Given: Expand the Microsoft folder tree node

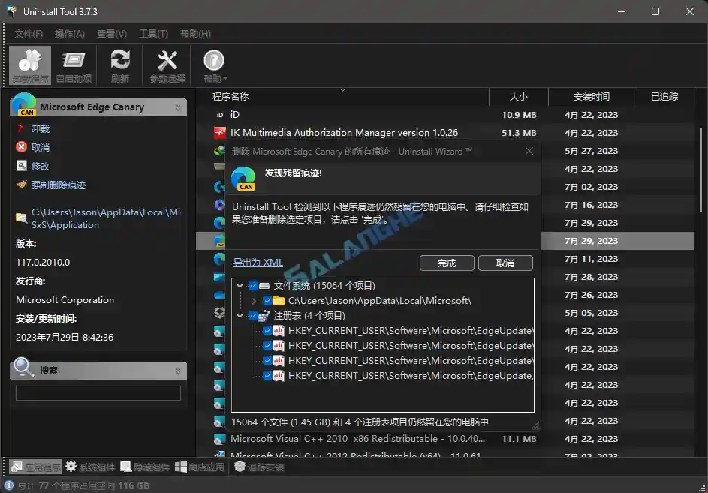Looking at the screenshot, I should (x=253, y=301).
